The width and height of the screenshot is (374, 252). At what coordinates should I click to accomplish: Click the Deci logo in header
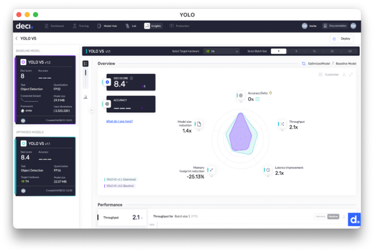click(24, 26)
